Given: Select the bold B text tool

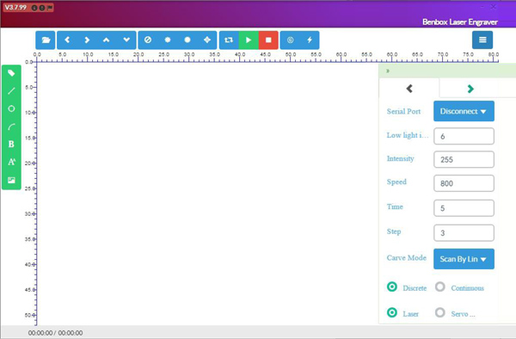Looking at the screenshot, I should [x=11, y=145].
